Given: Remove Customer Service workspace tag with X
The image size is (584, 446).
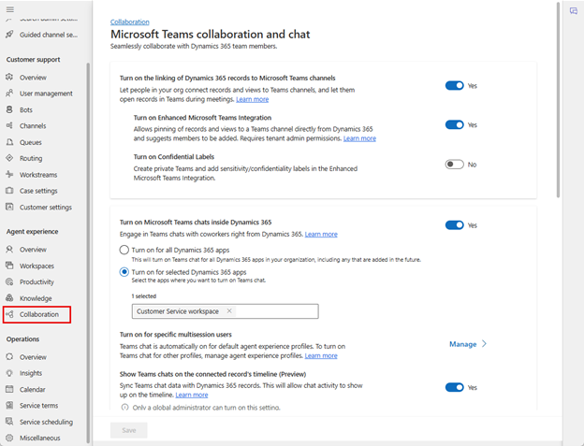Looking at the screenshot, I should 229,311.
